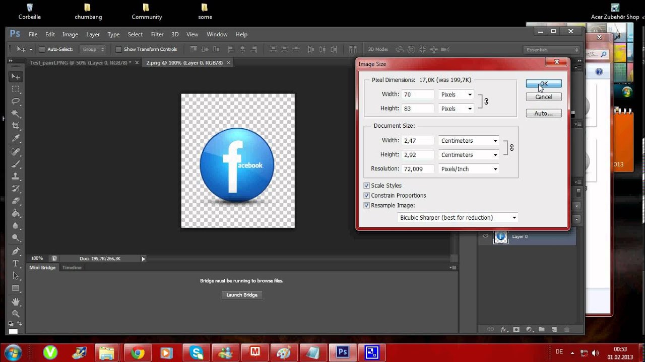Click the Launch Bridge button

click(242, 295)
